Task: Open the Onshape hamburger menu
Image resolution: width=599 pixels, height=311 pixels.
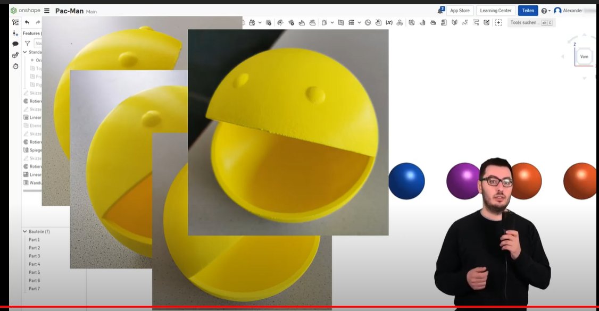Action: [x=47, y=11]
